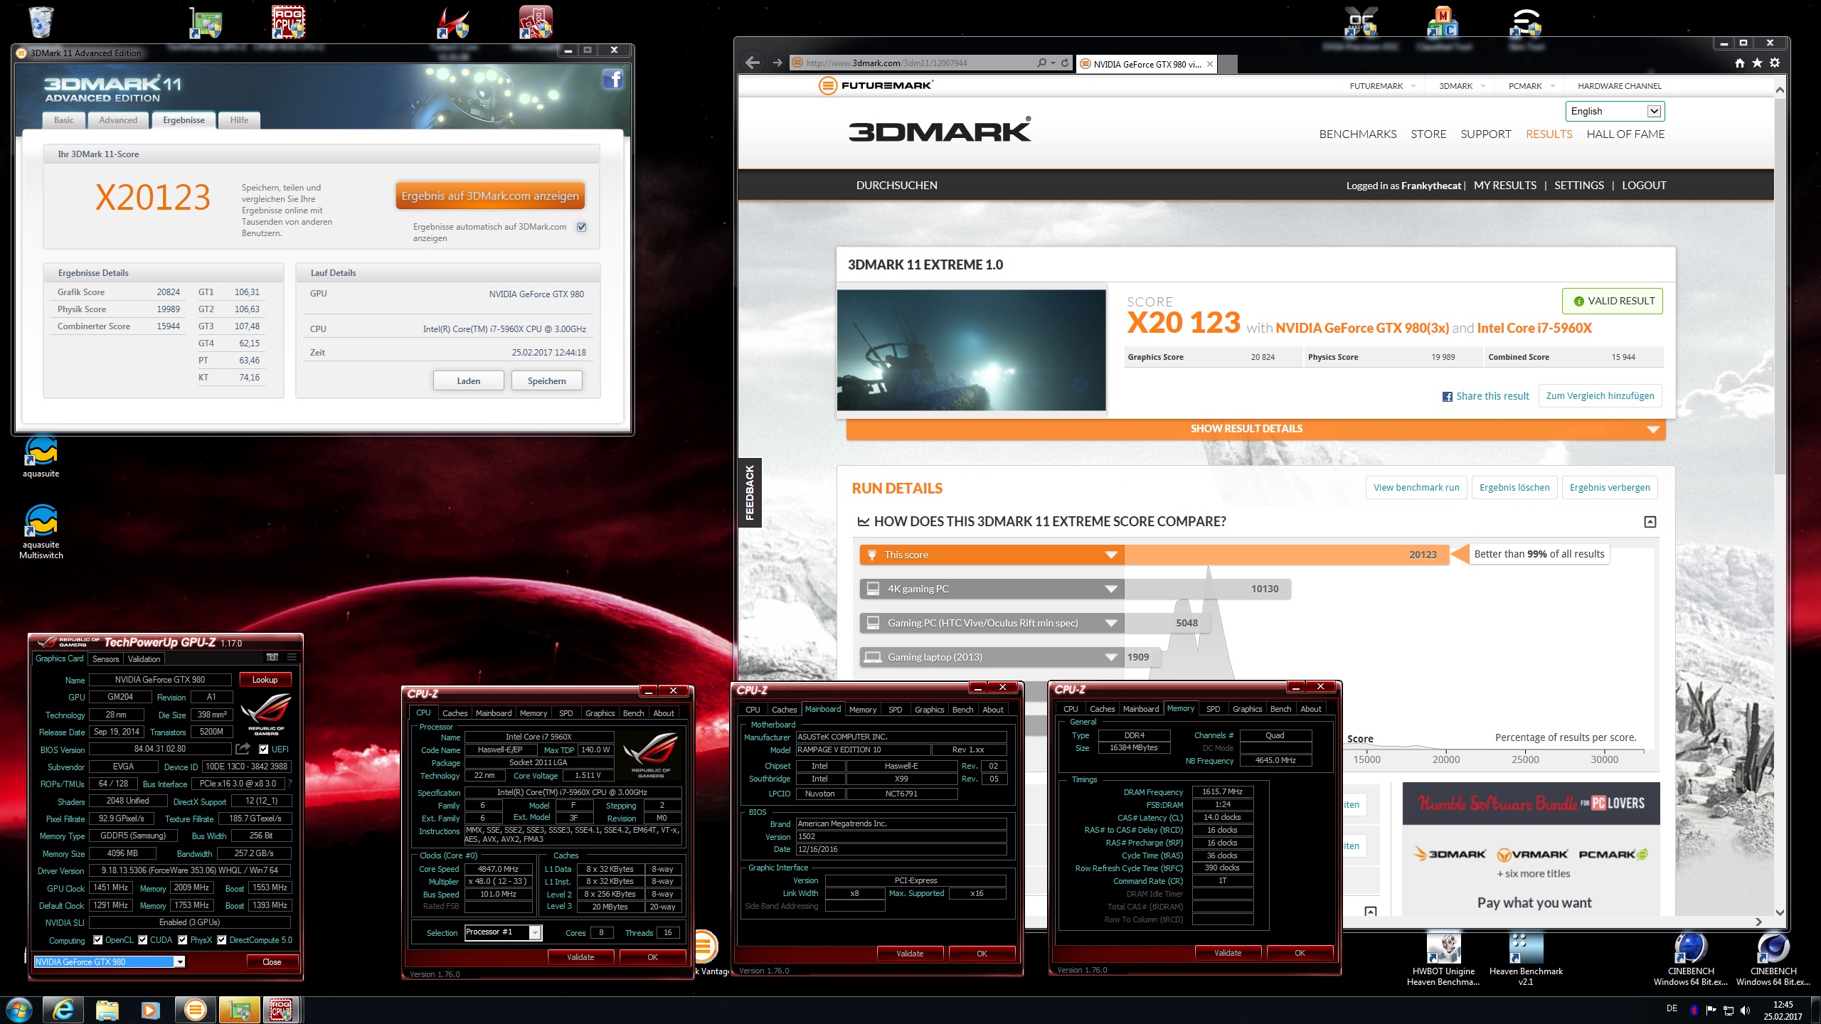
Task: Open HWBOT Unigine Heaven Benchmark shortcut
Action: pyautogui.click(x=1443, y=959)
